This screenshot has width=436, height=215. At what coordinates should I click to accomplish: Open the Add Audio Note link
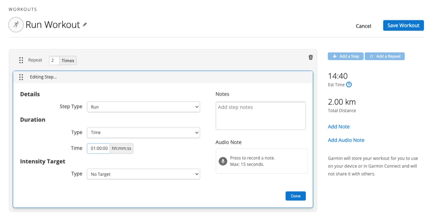coord(346,140)
